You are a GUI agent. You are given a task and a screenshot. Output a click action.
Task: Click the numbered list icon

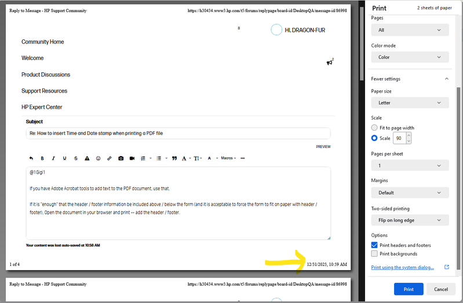(x=143, y=158)
